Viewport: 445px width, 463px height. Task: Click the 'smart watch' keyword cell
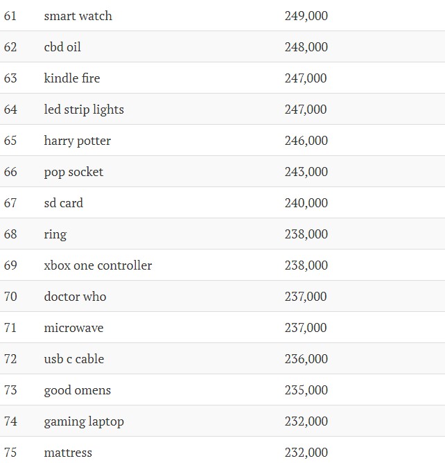[x=78, y=16]
